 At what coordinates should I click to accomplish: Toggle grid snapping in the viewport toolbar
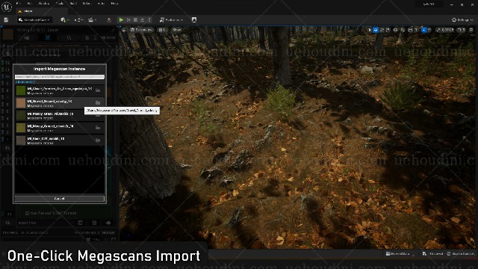(410, 30)
